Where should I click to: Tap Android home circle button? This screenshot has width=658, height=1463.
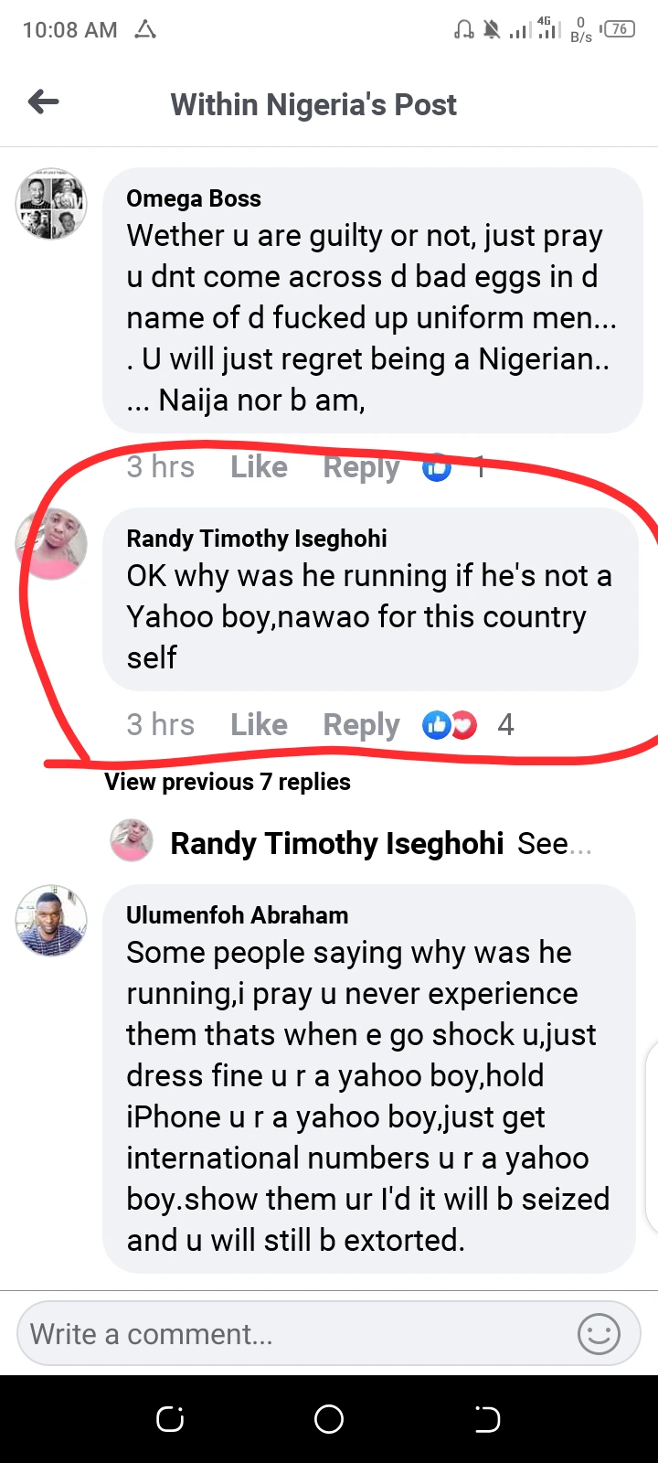pos(329,1419)
